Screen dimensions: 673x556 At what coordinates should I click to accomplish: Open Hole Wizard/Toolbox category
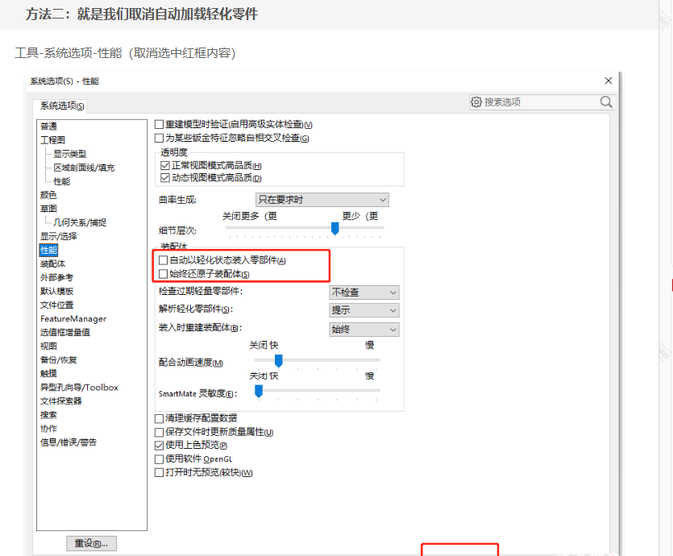point(79,387)
